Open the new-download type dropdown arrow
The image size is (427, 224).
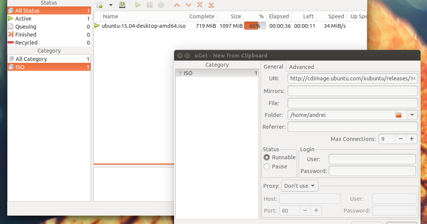pos(110,5)
